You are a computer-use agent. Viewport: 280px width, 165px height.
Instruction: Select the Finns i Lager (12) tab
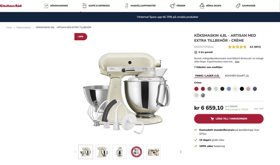207,76
